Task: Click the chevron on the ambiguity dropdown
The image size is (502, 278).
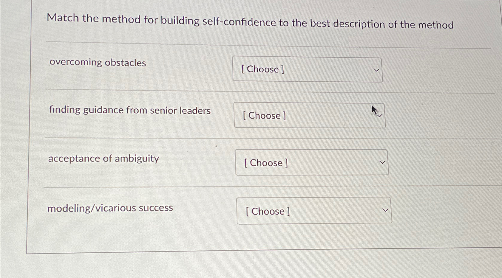Action: pyautogui.click(x=382, y=162)
